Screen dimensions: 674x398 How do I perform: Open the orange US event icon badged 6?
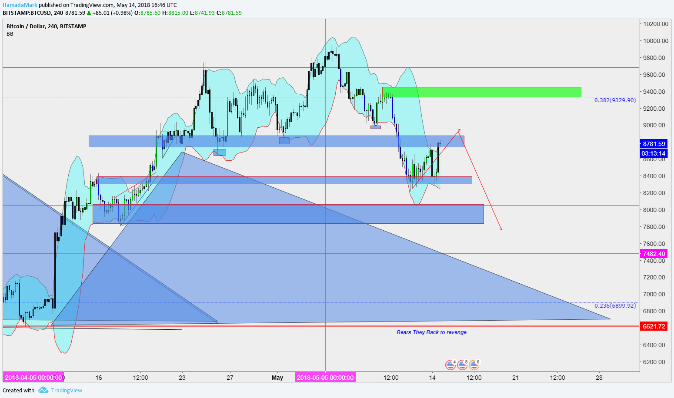coord(474,365)
